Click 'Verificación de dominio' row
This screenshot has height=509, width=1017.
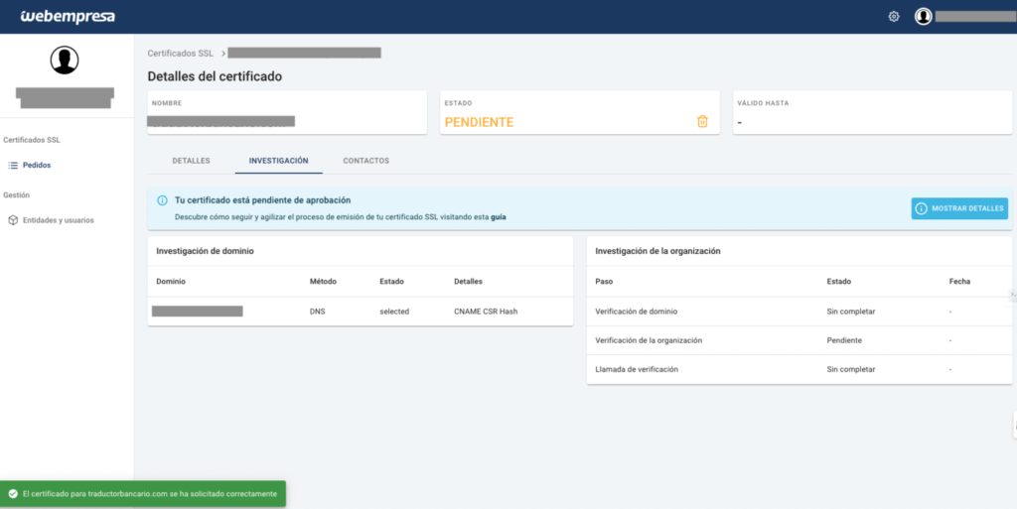pos(799,312)
